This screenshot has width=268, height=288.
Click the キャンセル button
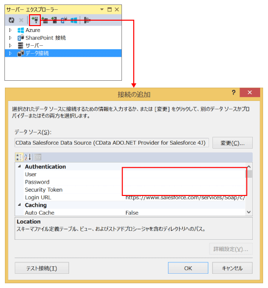233,268
